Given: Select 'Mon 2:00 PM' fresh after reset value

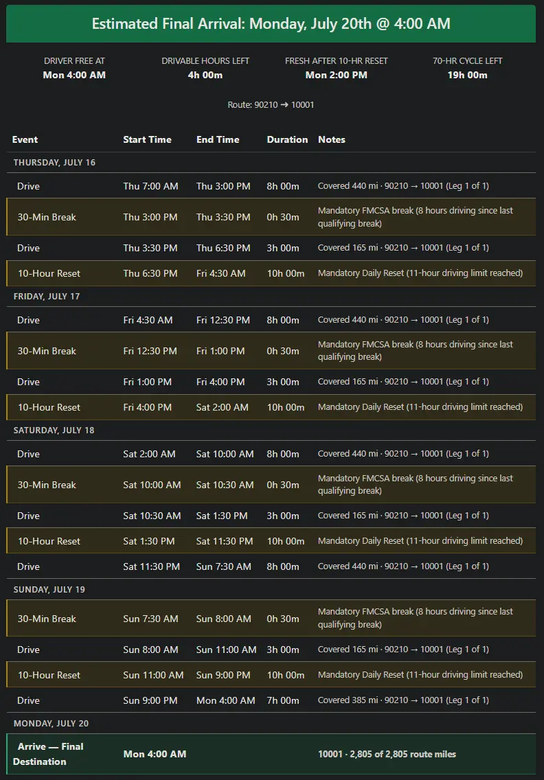Looking at the screenshot, I should (337, 75).
